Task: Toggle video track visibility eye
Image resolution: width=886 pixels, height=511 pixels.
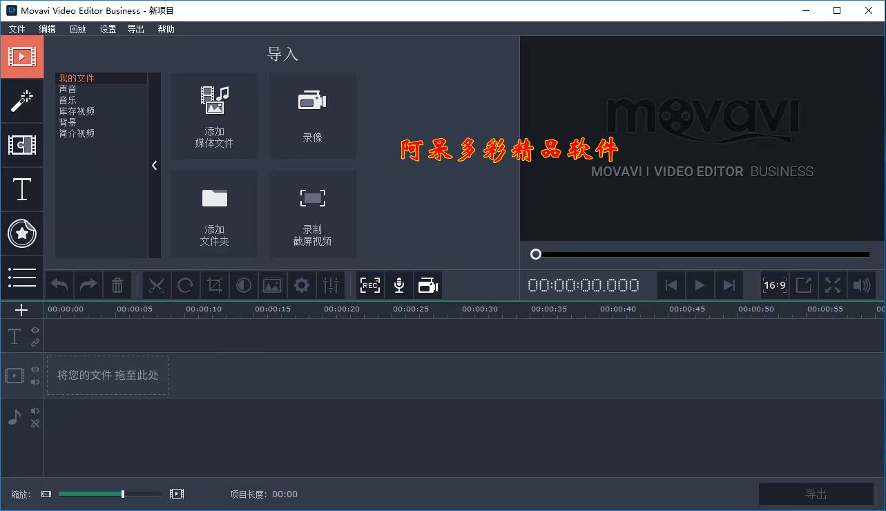Action: [35, 370]
